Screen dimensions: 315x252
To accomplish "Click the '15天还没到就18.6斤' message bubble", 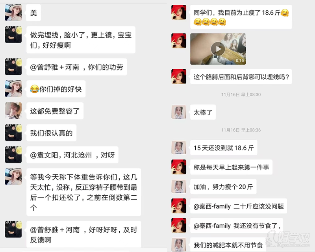I will click(224, 148).
